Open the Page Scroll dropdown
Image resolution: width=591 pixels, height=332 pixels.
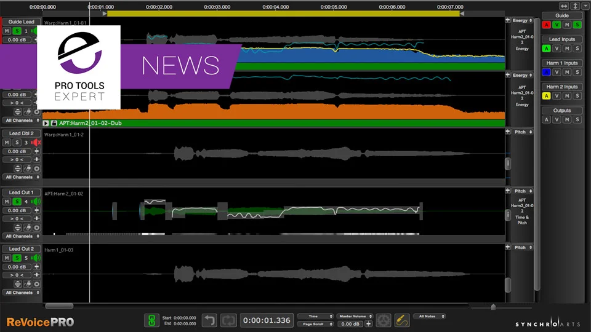point(315,324)
